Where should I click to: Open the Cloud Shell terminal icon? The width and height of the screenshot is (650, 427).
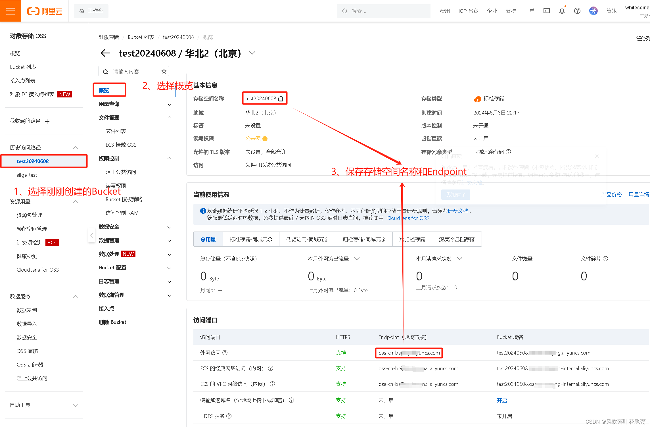point(546,11)
